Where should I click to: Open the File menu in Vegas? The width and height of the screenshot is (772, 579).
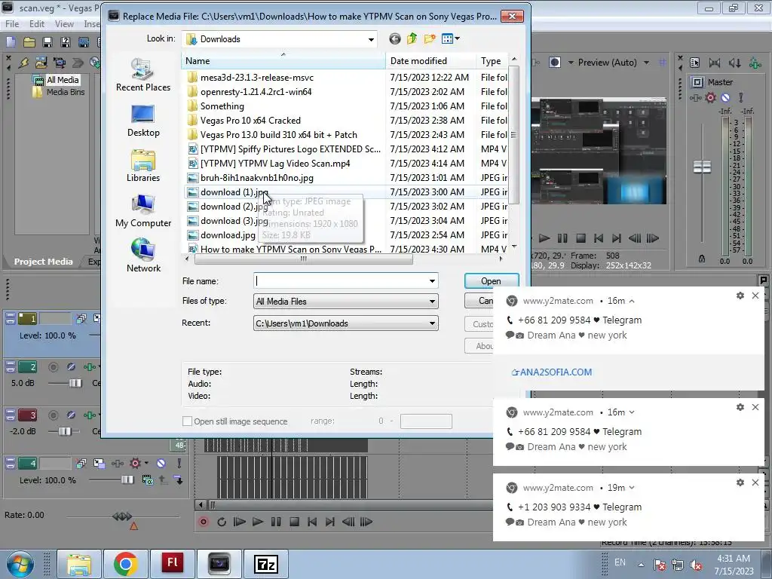coord(12,24)
